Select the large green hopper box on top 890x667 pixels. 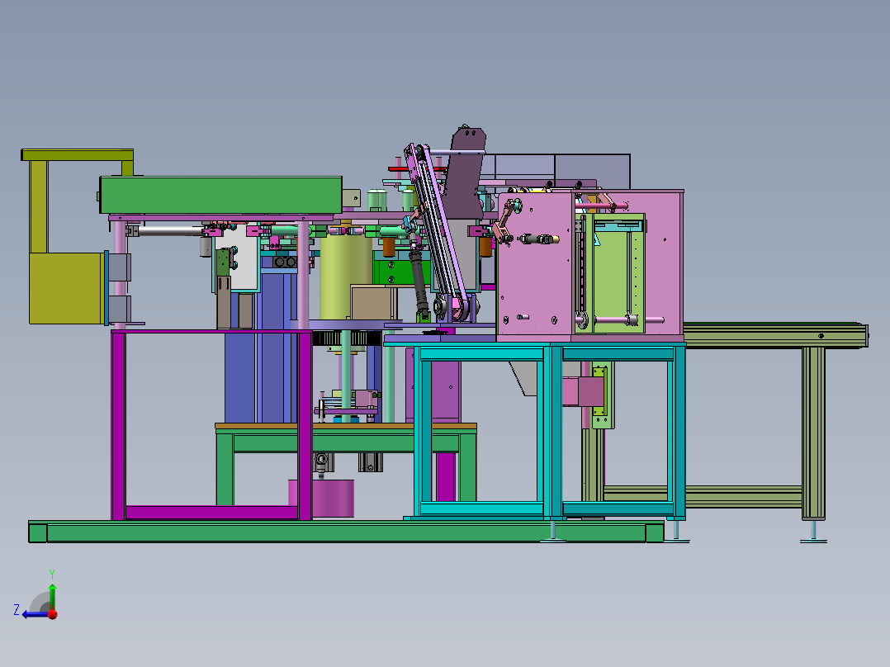(221, 195)
